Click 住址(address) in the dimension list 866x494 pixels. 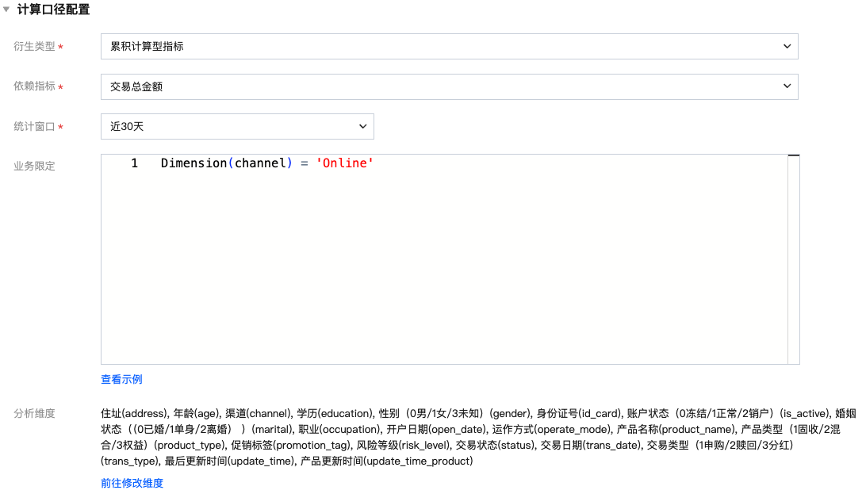134,413
